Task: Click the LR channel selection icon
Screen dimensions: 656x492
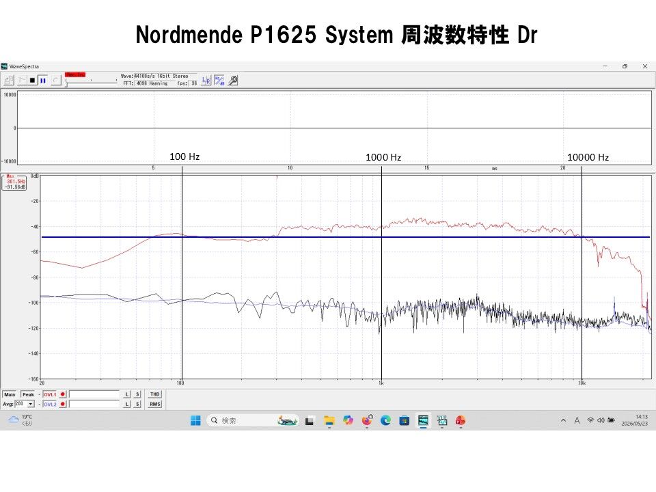Action: (206, 80)
